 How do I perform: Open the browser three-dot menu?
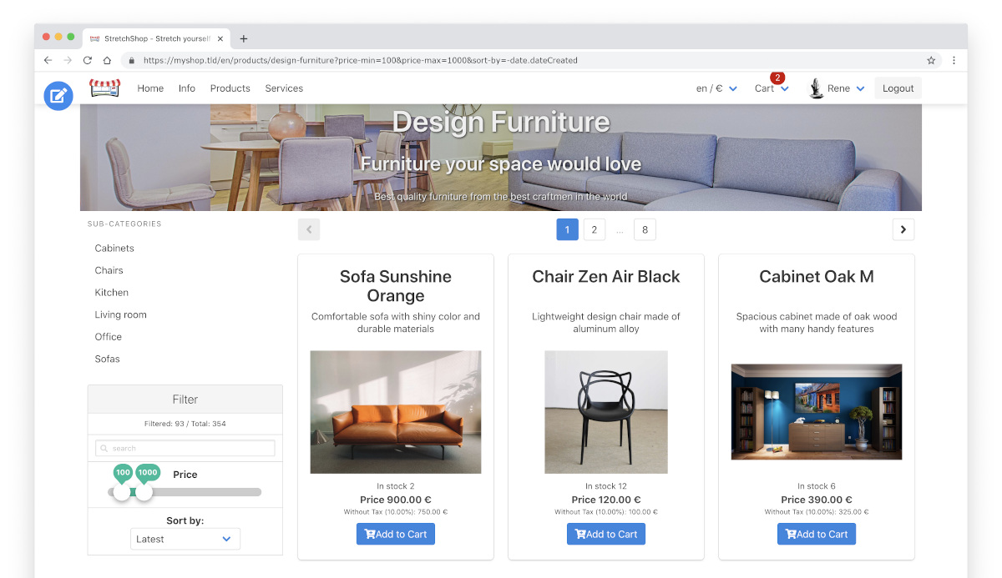(x=954, y=60)
